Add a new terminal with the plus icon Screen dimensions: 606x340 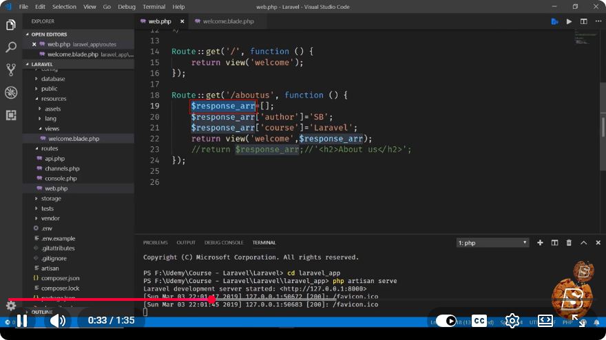[x=540, y=242]
